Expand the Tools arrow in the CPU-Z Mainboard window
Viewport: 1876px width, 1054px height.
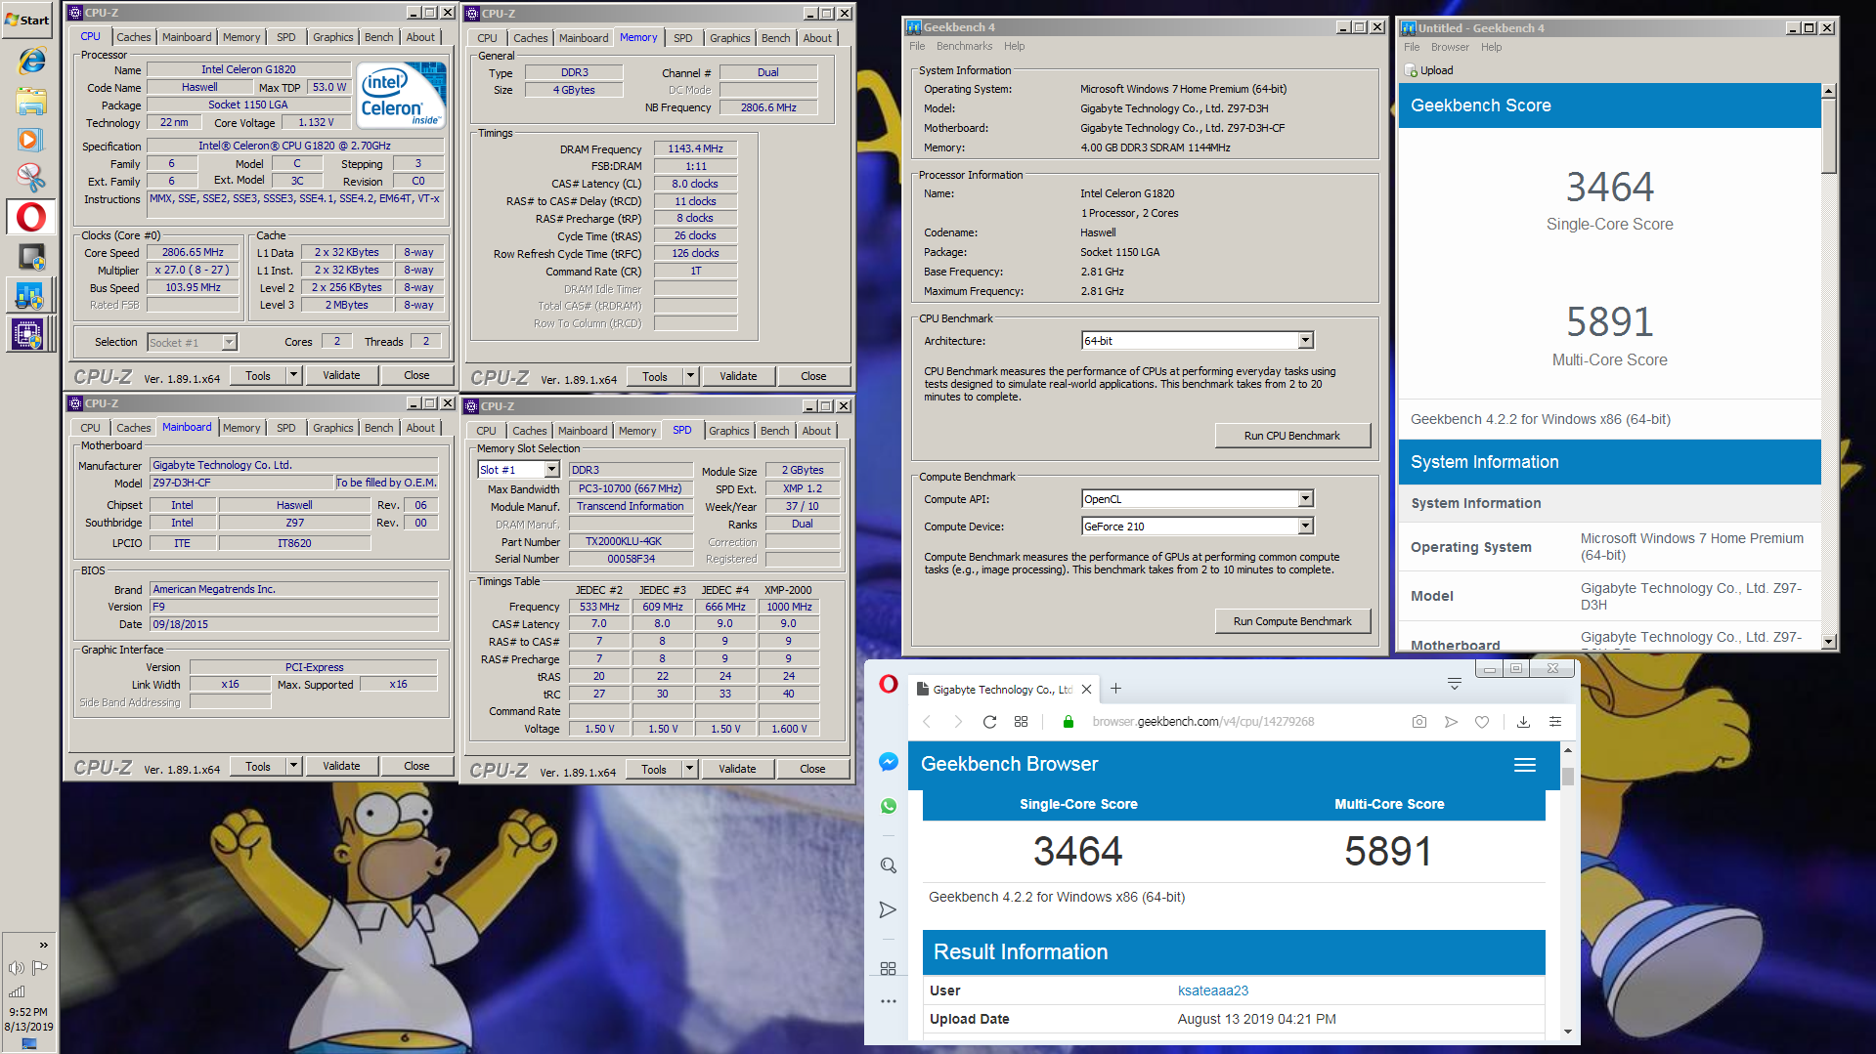(x=293, y=767)
